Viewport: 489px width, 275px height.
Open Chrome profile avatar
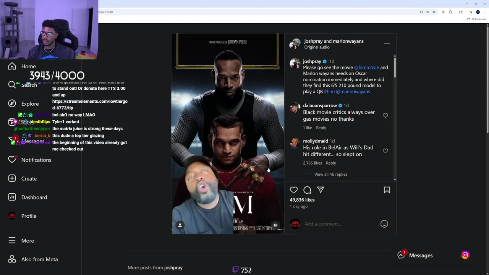coord(478,12)
